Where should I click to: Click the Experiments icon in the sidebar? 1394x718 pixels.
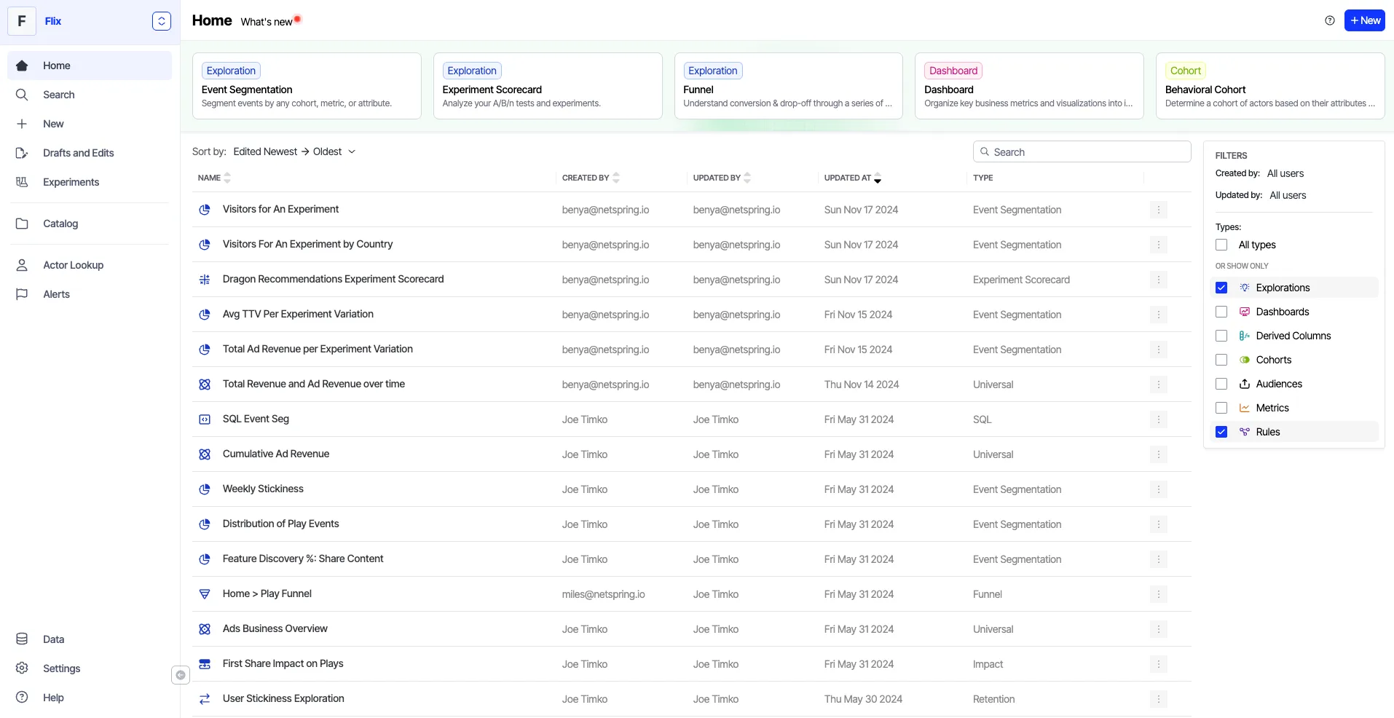point(22,182)
